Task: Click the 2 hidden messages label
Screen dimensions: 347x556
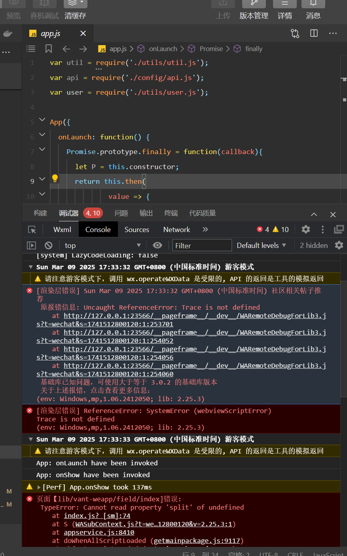Action: (x=314, y=246)
